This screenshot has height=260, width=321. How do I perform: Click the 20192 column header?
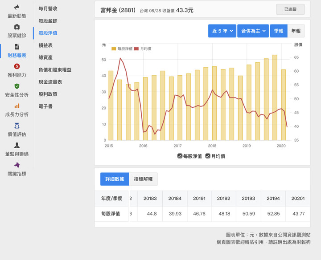223,198
